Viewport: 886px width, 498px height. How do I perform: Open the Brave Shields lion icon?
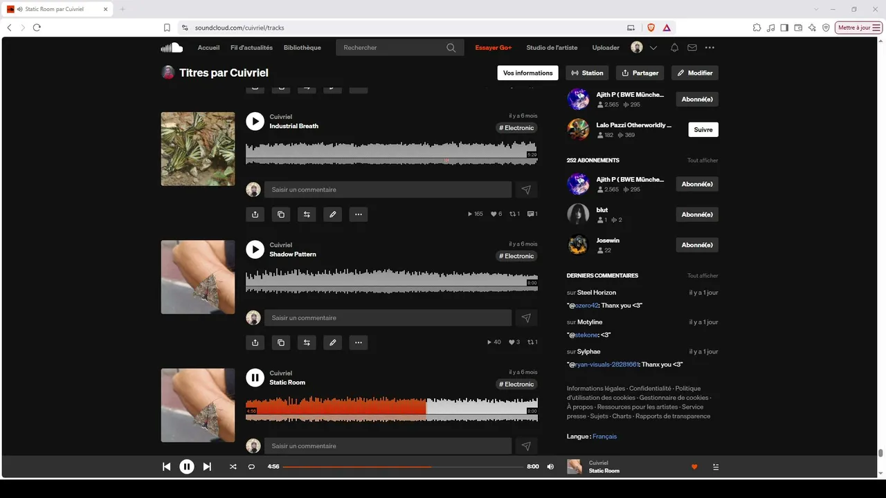tap(651, 28)
